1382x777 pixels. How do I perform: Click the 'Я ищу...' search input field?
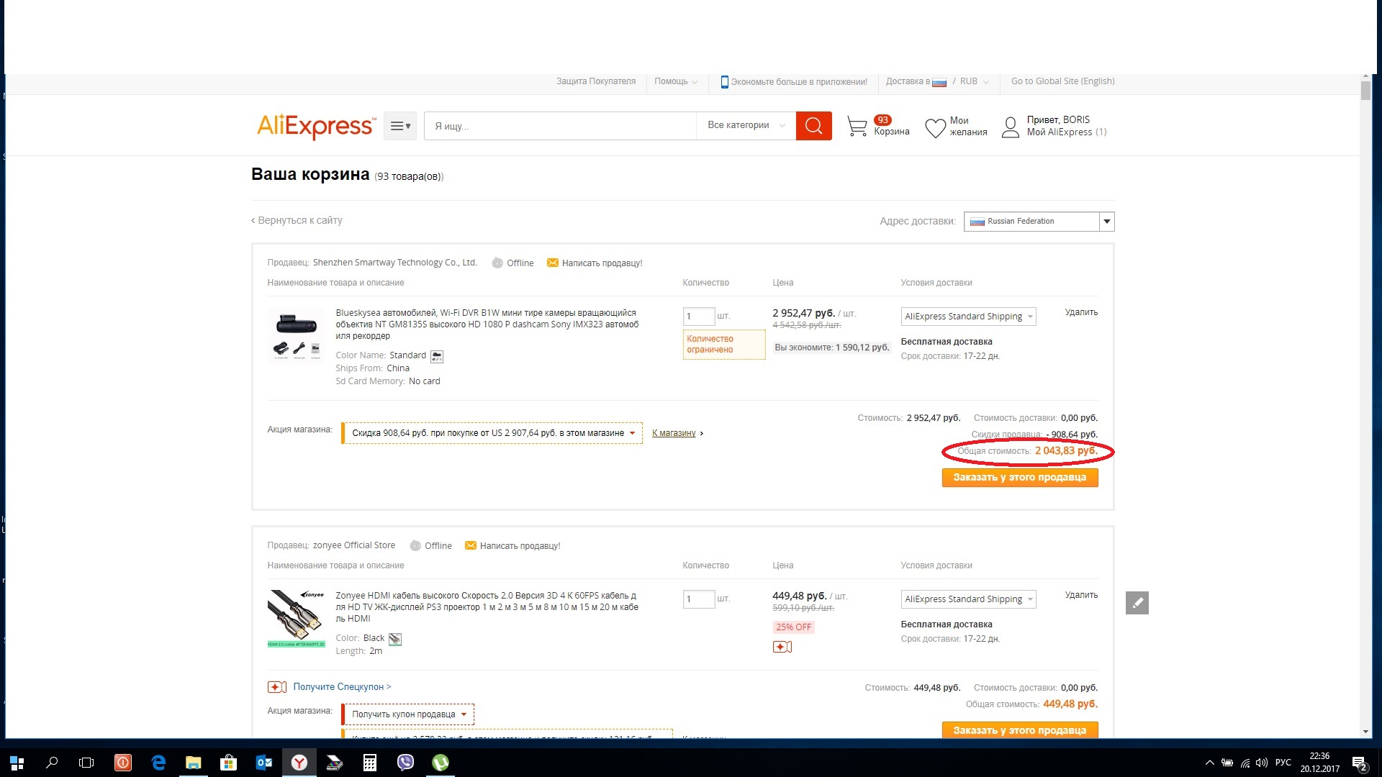click(x=560, y=126)
